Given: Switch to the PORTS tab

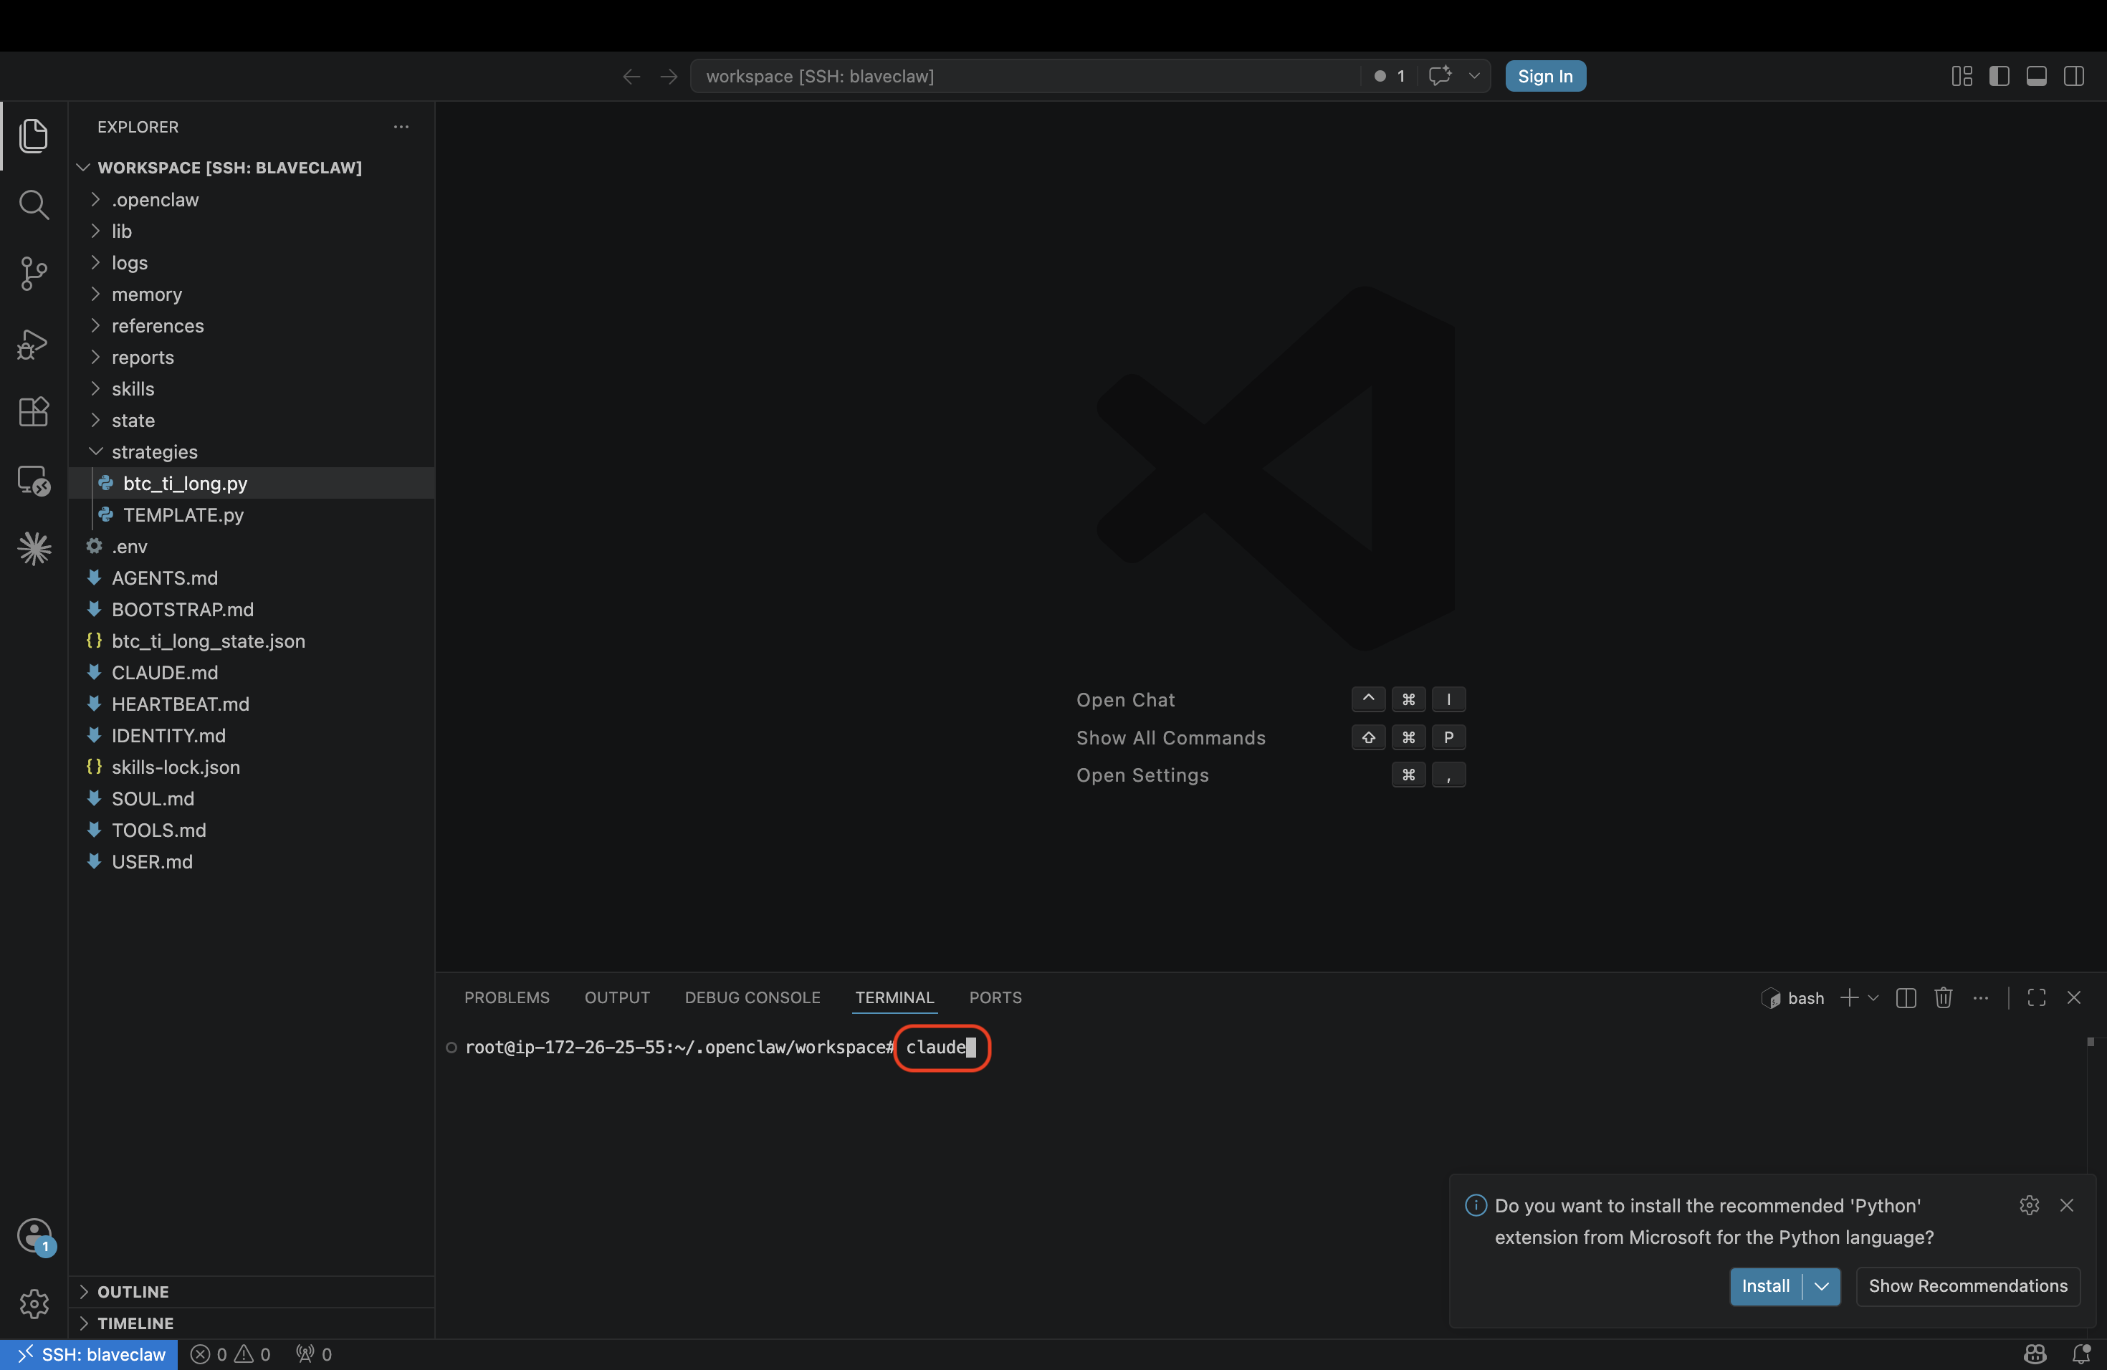Looking at the screenshot, I should click(995, 997).
